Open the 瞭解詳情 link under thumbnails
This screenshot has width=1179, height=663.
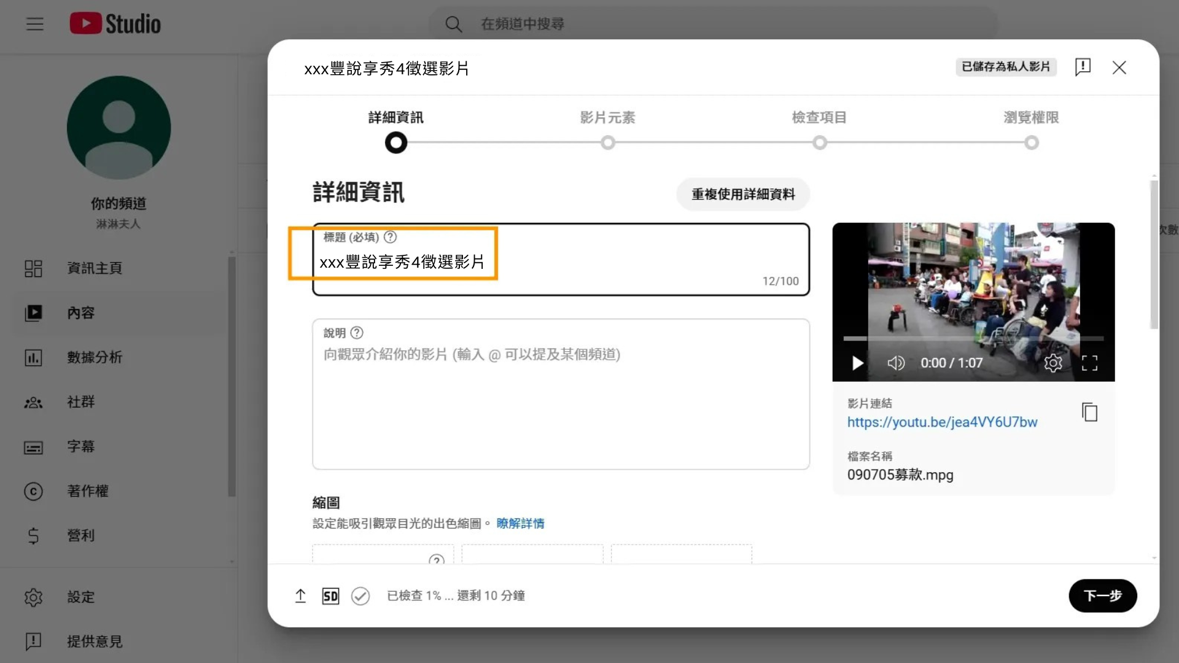[520, 524]
